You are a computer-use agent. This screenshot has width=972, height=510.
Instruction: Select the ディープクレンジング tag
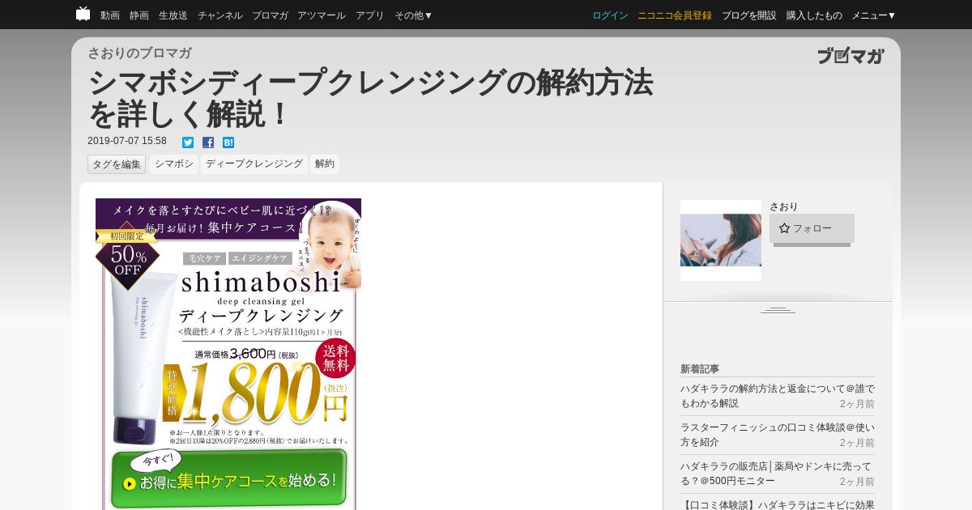tap(254, 164)
